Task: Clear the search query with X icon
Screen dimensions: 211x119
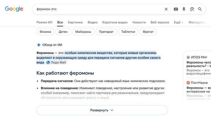Action: point(166,9)
